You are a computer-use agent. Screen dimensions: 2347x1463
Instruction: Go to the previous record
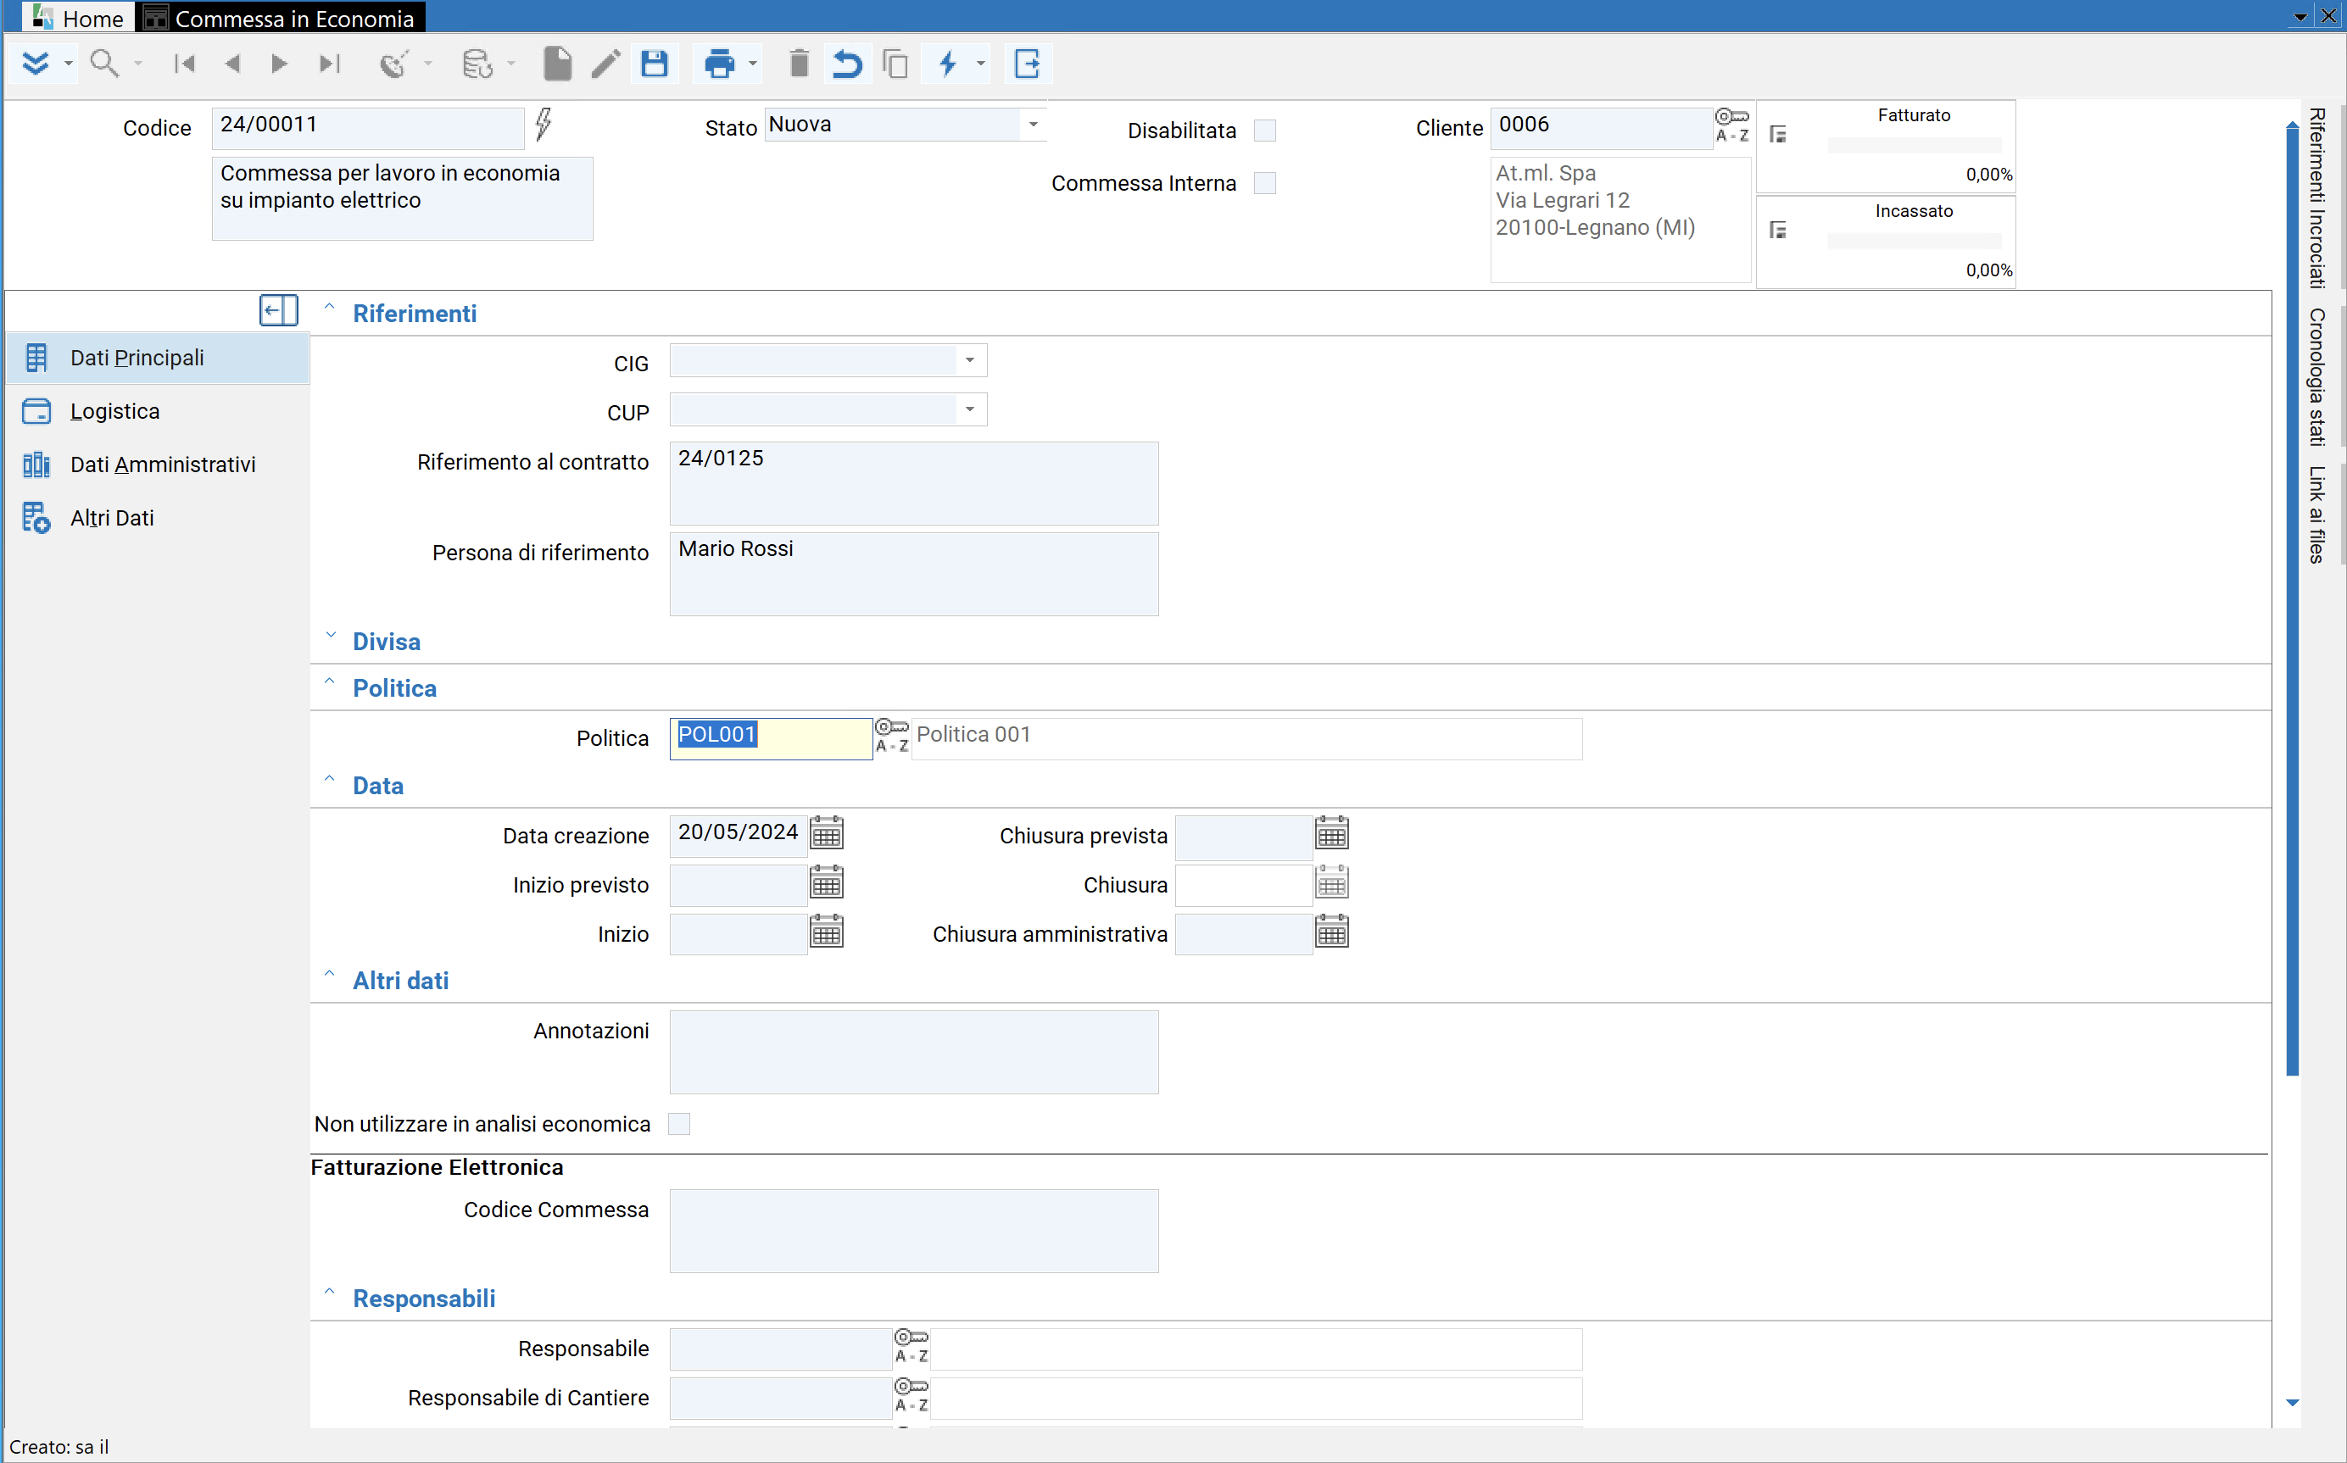pos(232,64)
